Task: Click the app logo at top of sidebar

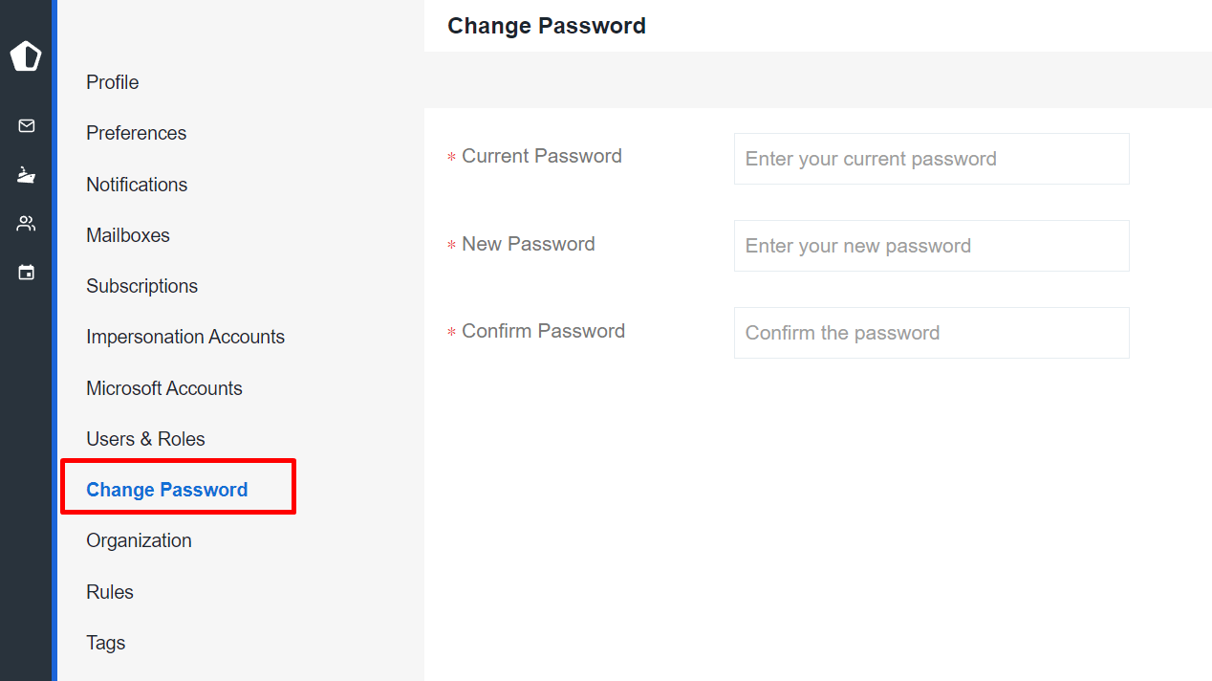Action: tap(26, 56)
